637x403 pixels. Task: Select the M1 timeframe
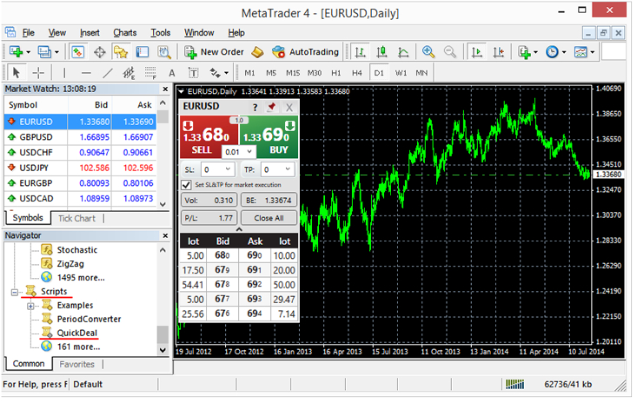[x=249, y=73]
